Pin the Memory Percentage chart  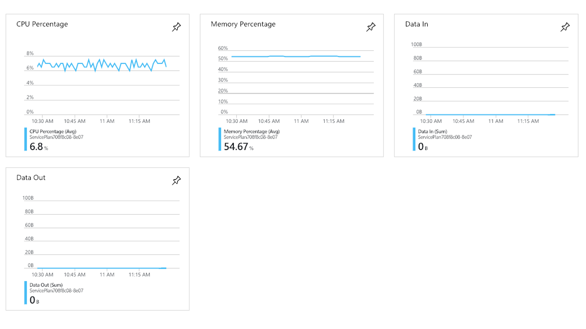[x=371, y=27]
